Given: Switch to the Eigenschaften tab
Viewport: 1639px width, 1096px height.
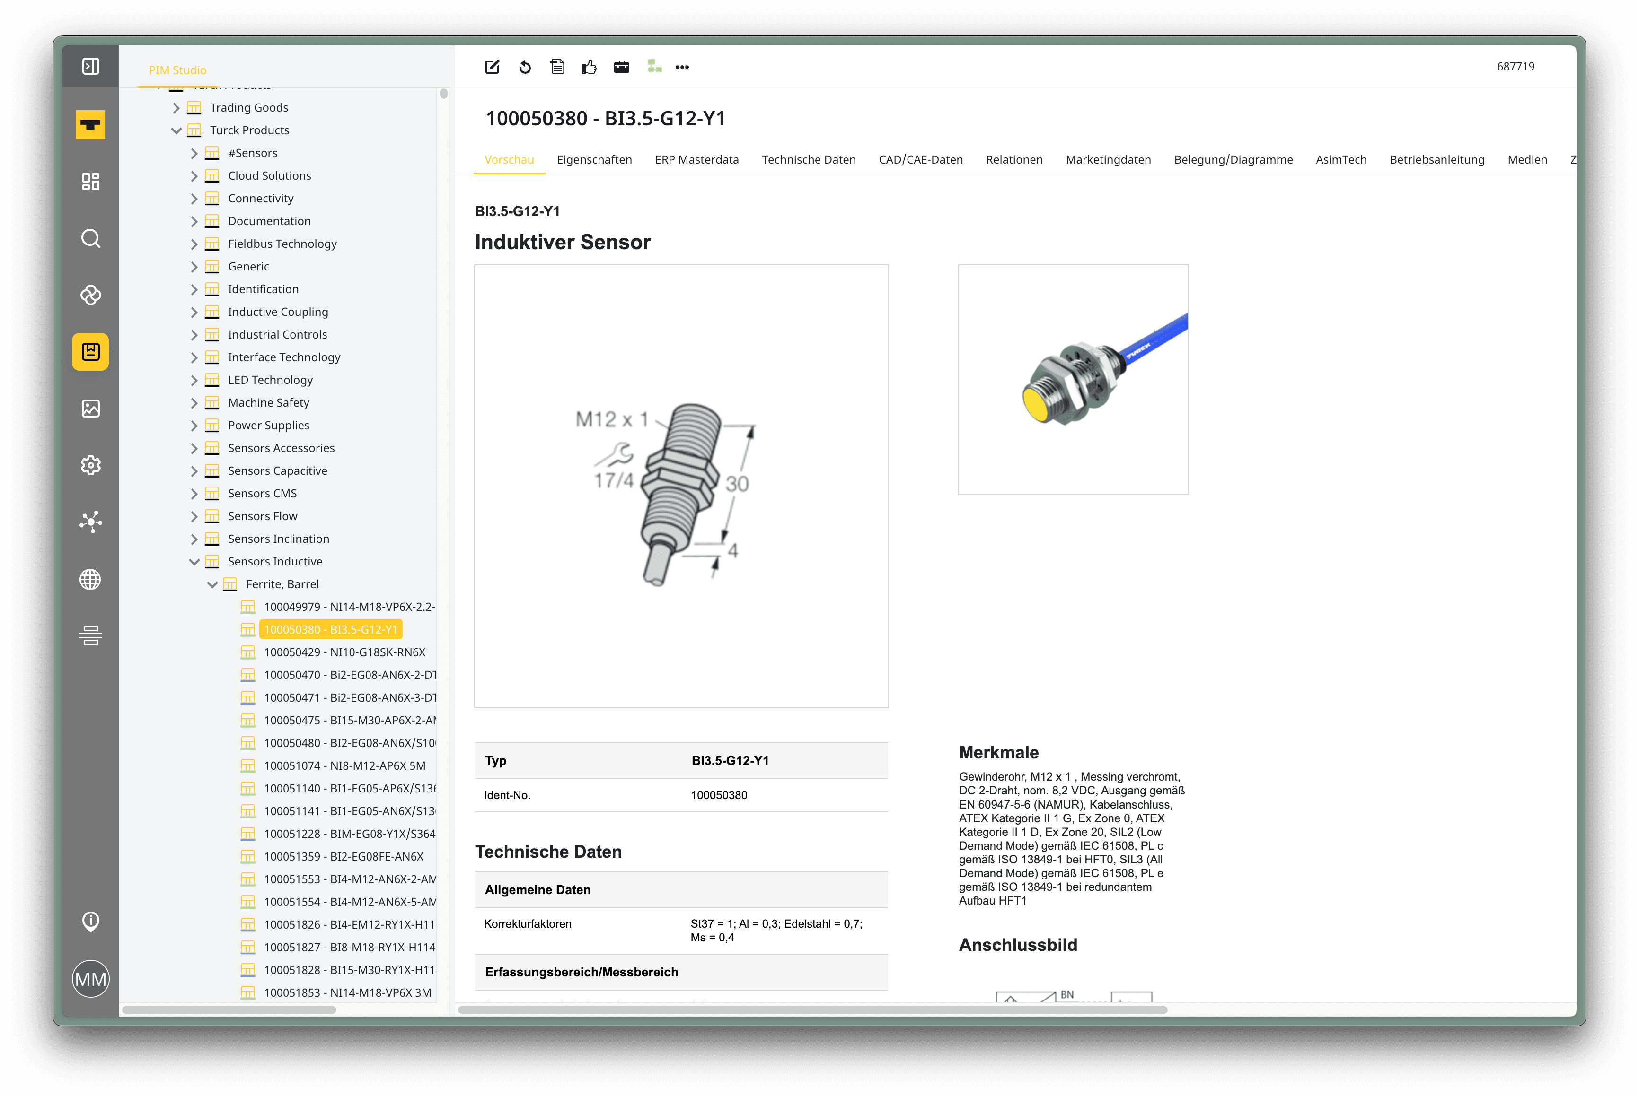Looking at the screenshot, I should (594, 159).
